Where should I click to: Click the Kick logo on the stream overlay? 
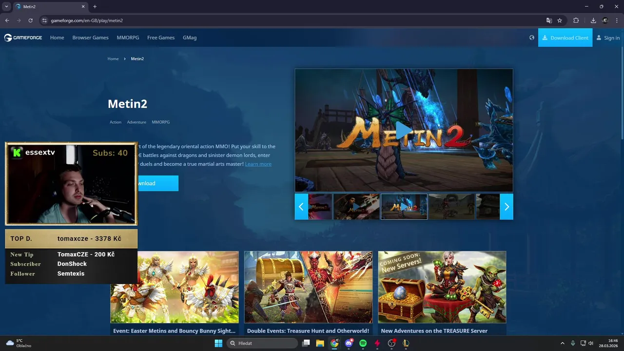tap(17, 153)
